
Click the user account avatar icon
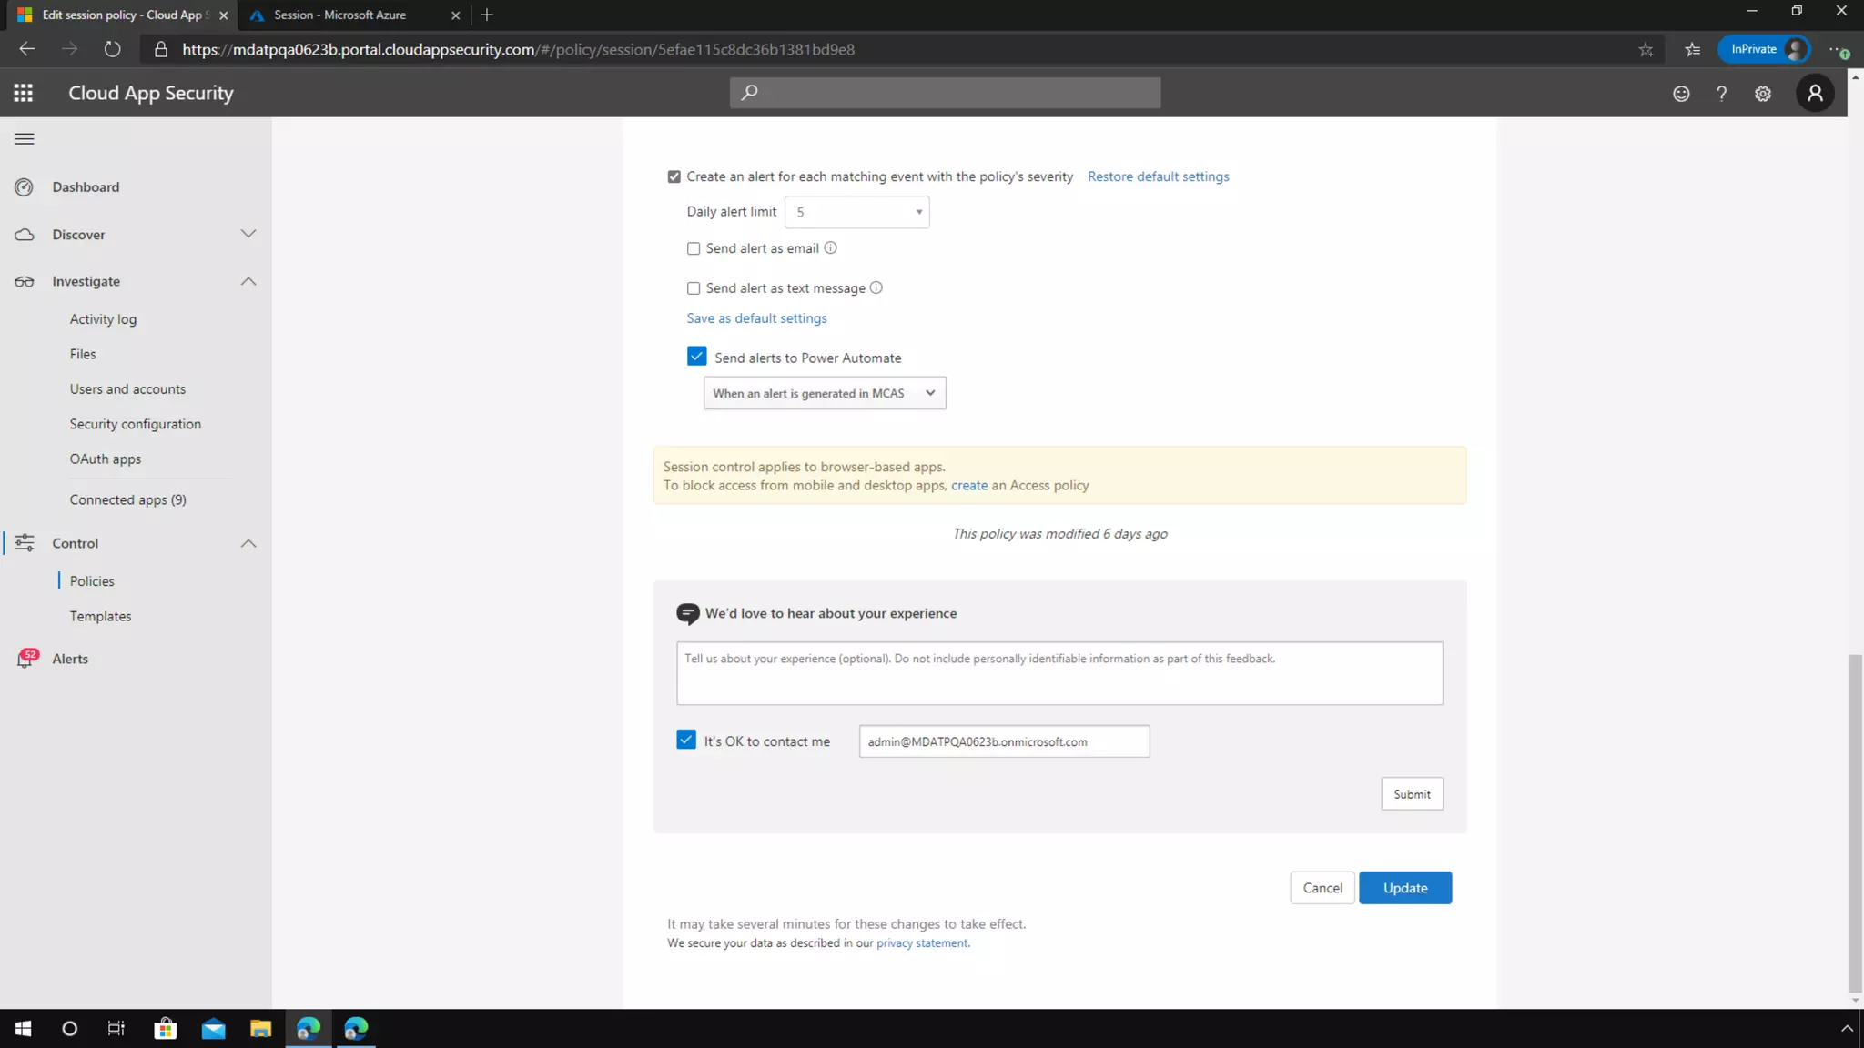pos(1815,93)
